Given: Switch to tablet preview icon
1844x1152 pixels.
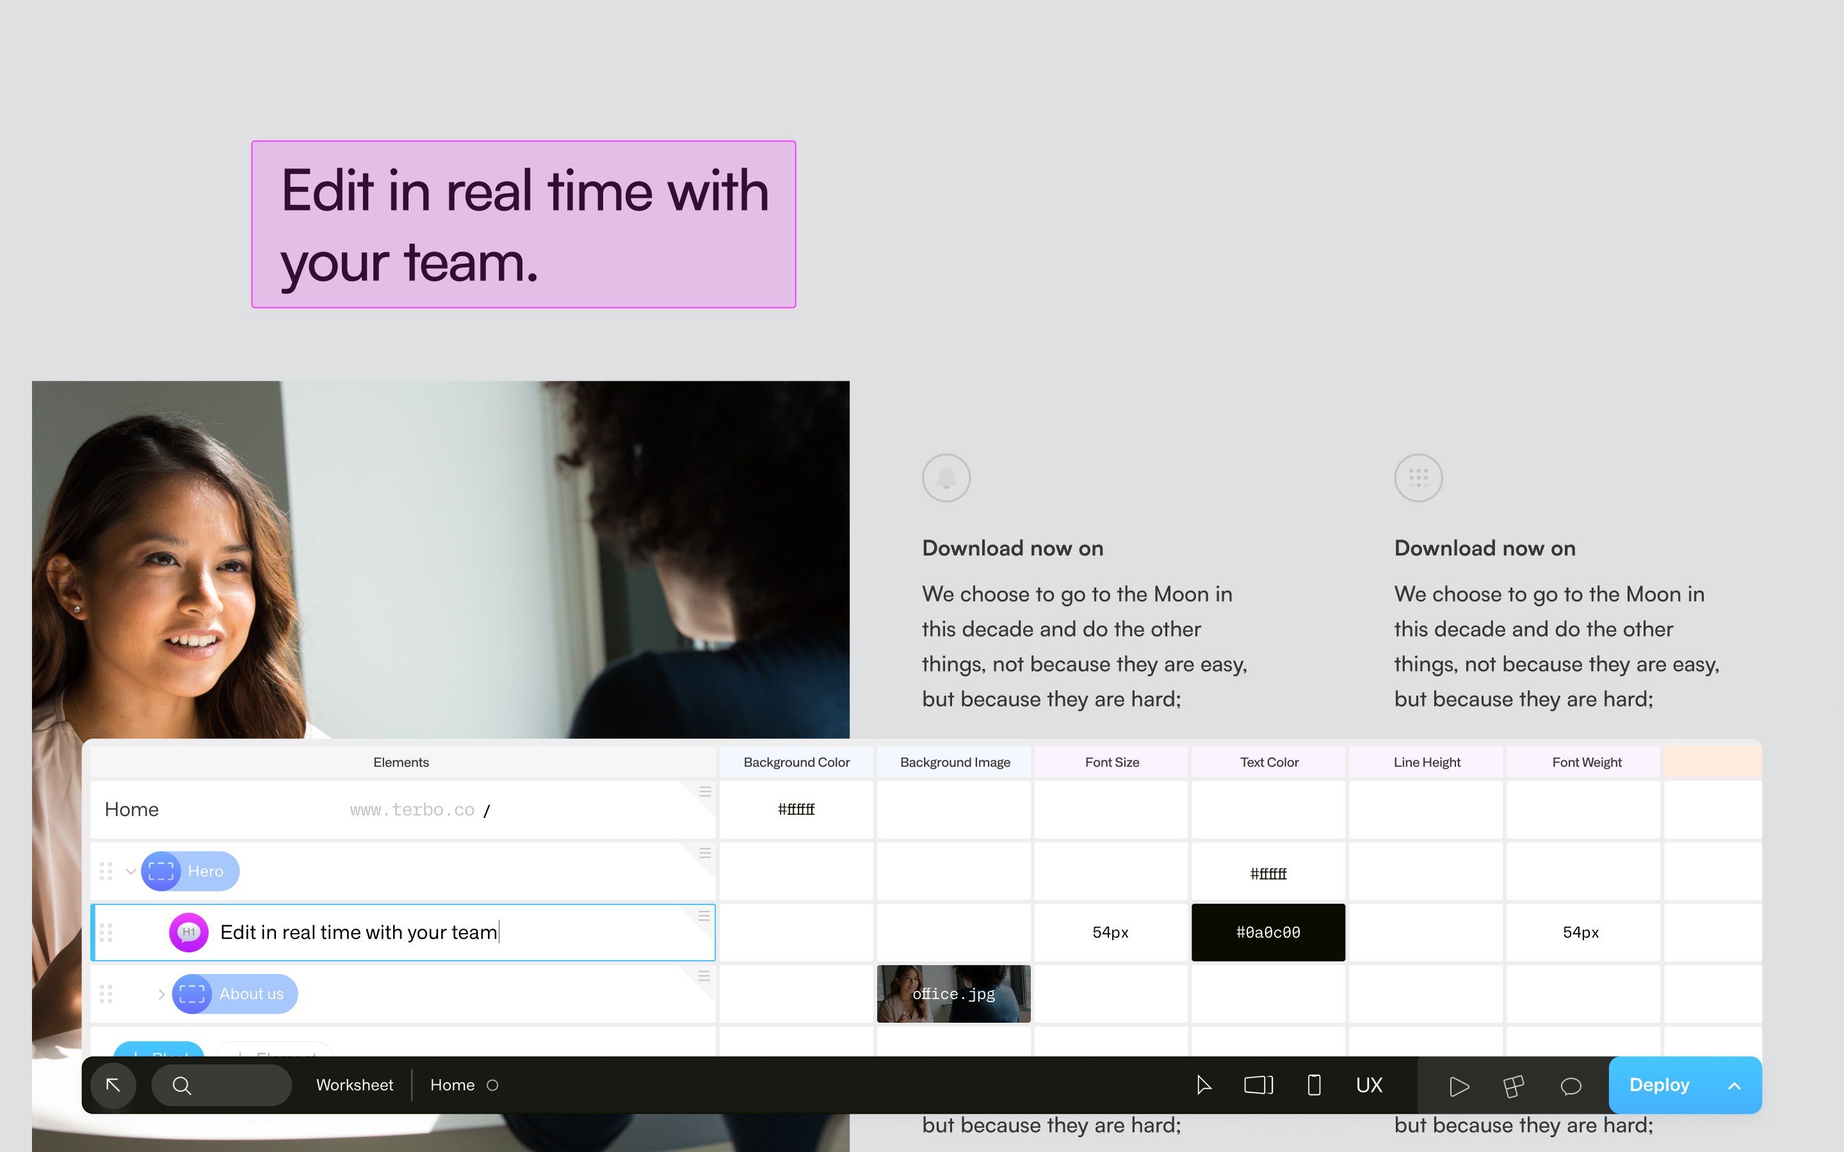Looking at the screenshot, I should 1258,1085.
